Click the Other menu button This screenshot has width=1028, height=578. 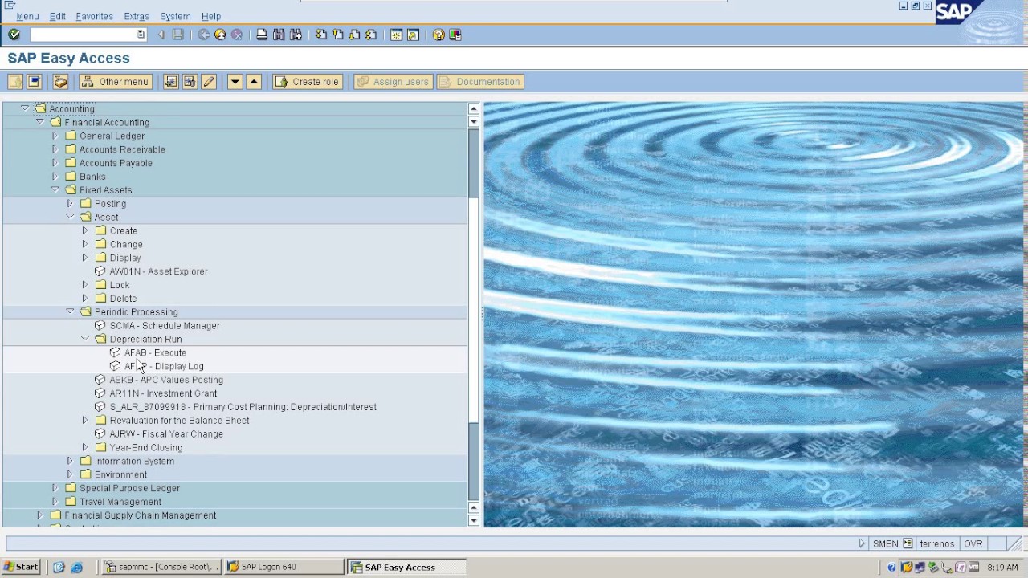pos(115,82)
